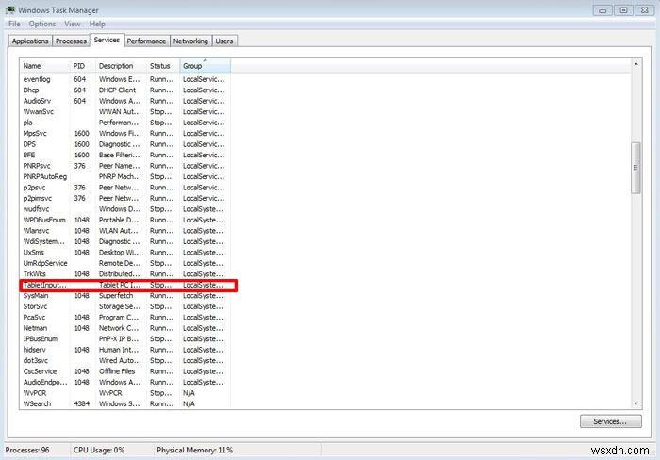Open the Options menu
The height and width of the screenshot is (460, 660).
41,24
